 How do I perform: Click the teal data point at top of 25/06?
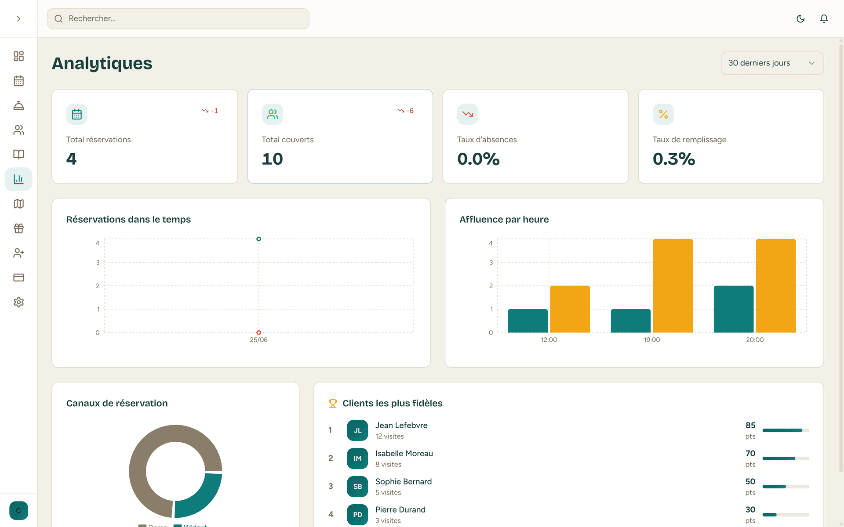[258, 239]
